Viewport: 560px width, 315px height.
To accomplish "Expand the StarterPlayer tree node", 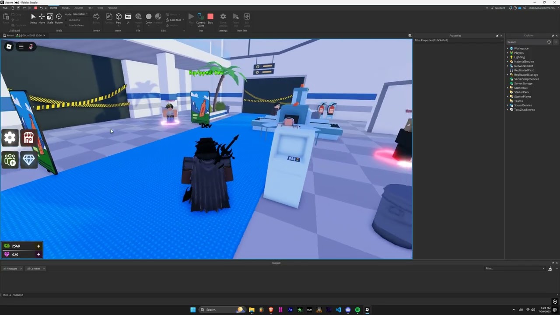I will tap(508, 97).
